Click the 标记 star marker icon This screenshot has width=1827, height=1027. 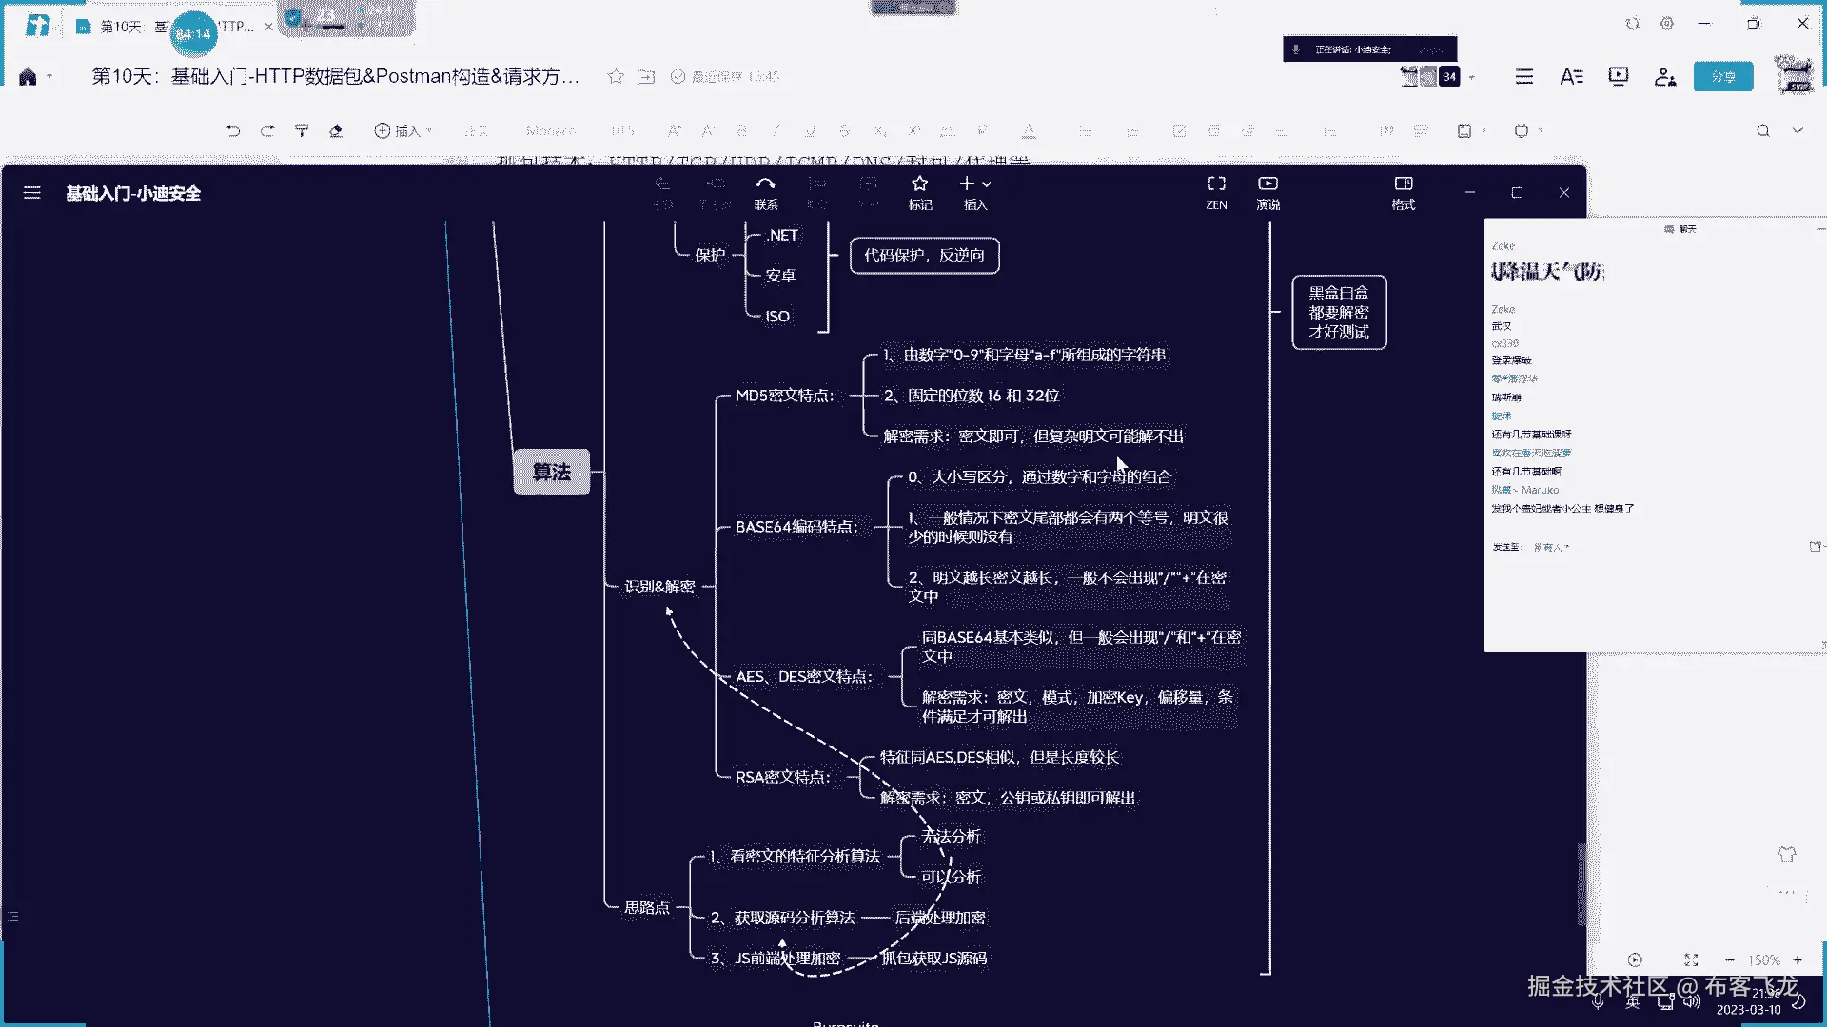pyautogui.click(x=919, y=192)
